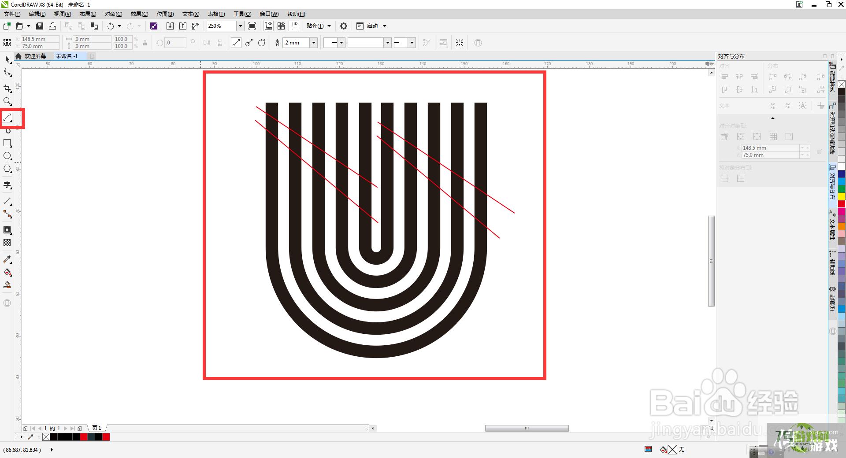Viewport: 846px width, 458px height.
Task: Toggle bounding box hide icon
Action: point(460,43)
